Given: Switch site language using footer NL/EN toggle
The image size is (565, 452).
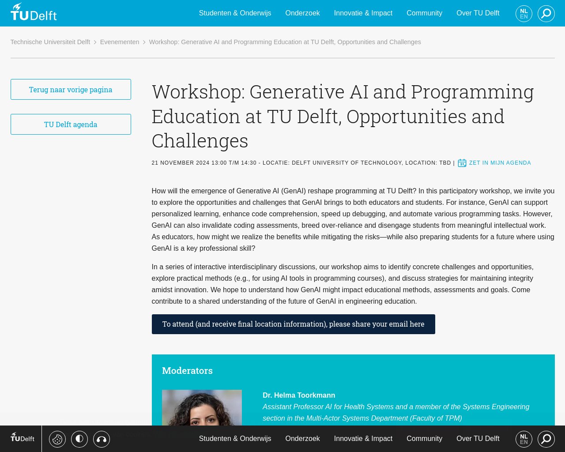Looking at the screenshot, I should (x=524, y=439).
